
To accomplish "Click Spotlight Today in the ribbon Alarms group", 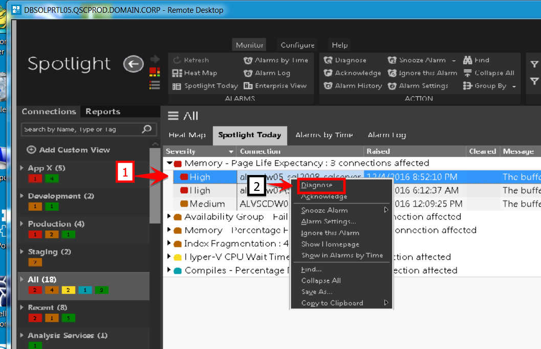I will (205, 86).
